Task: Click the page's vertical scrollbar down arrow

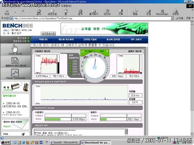Action: click(192, 134)
